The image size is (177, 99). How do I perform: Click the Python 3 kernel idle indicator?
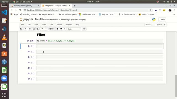[x=165, y=24]
